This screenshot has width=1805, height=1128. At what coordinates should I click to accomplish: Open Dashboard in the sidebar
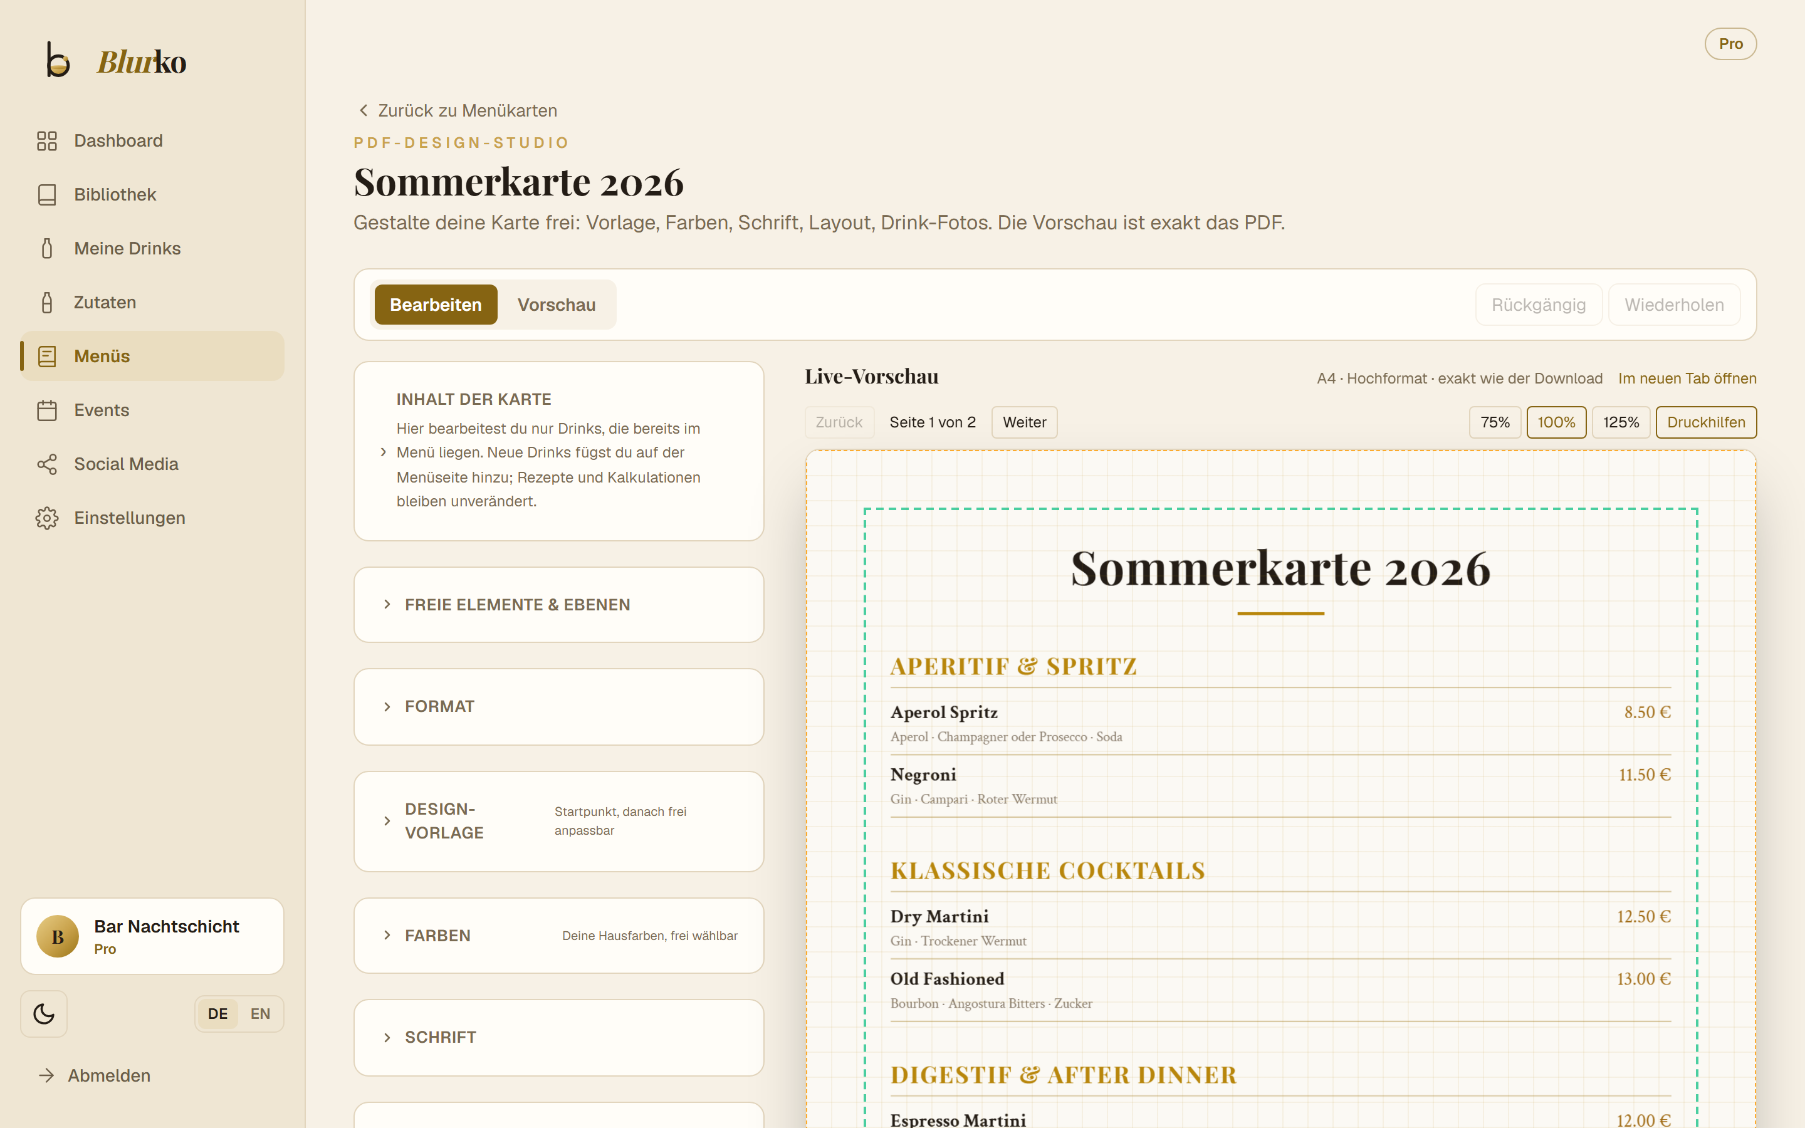click(152, 141)
